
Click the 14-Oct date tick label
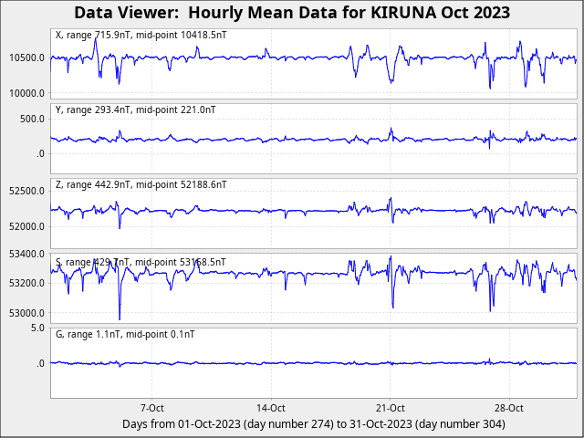click(x=271, y=408)
